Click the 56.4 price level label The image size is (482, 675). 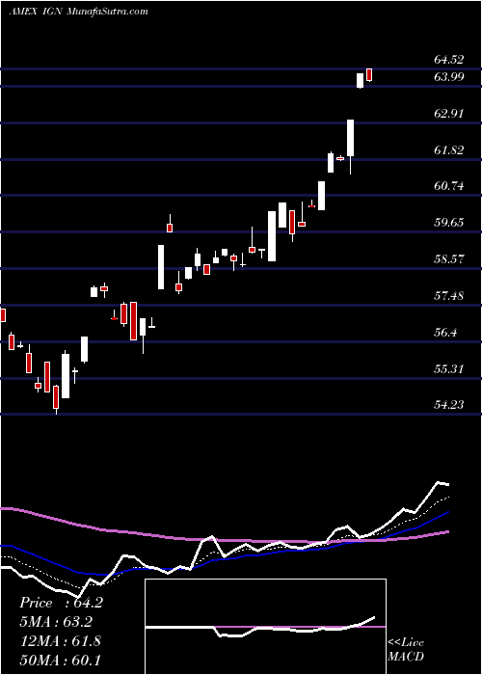click(445, 333)
